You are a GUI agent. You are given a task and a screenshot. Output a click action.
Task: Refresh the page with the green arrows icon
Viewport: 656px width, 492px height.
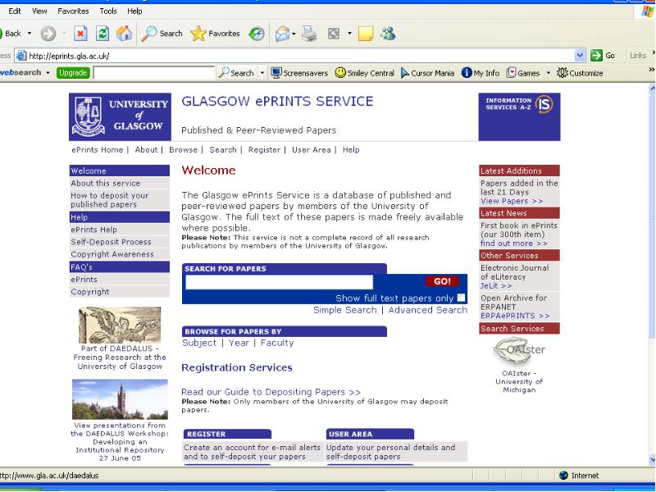click(102, 34)
